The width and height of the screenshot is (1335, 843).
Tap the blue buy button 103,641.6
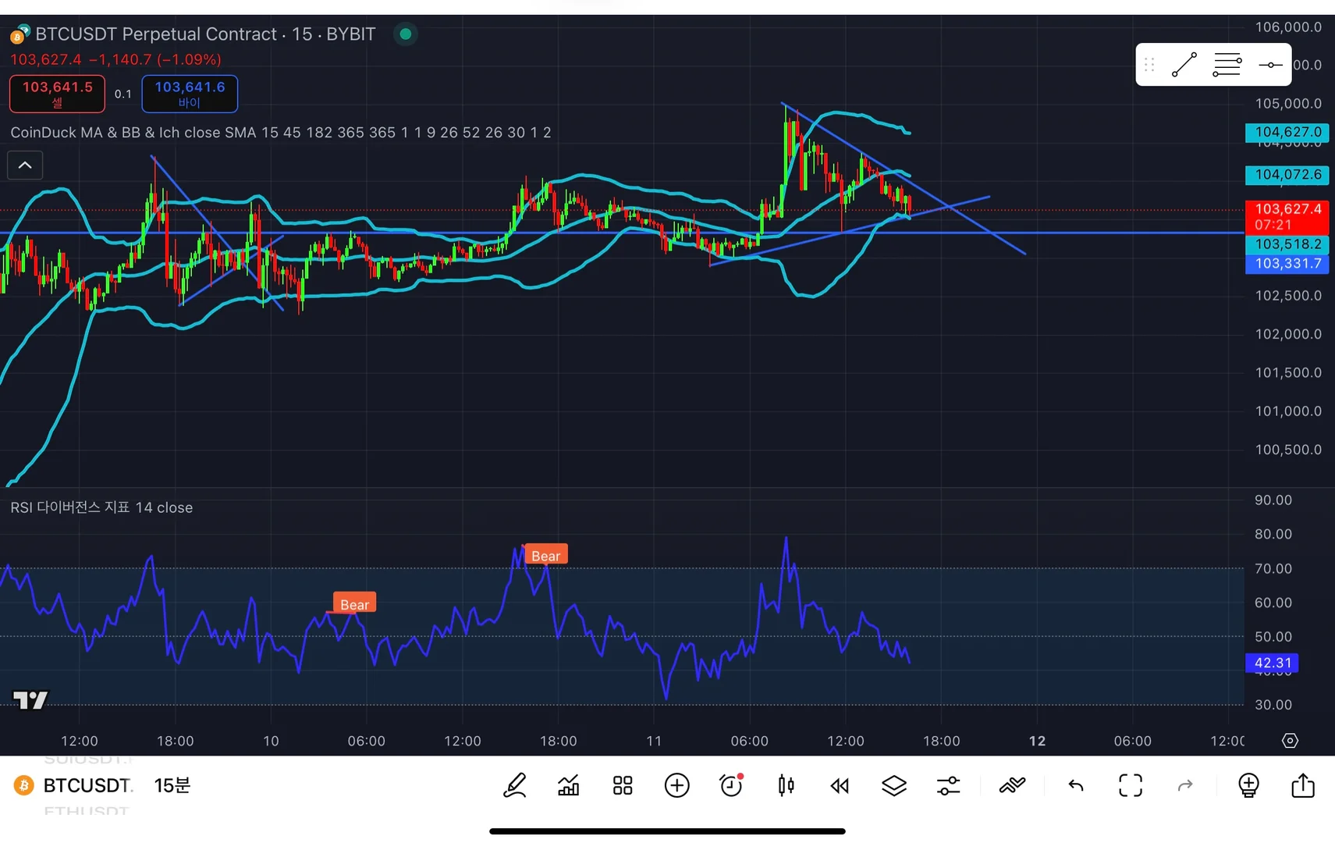point(190,94)
